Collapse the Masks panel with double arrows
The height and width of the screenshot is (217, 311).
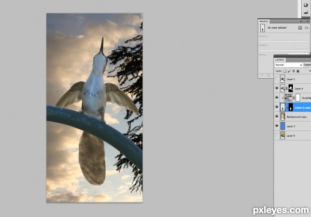301,21
